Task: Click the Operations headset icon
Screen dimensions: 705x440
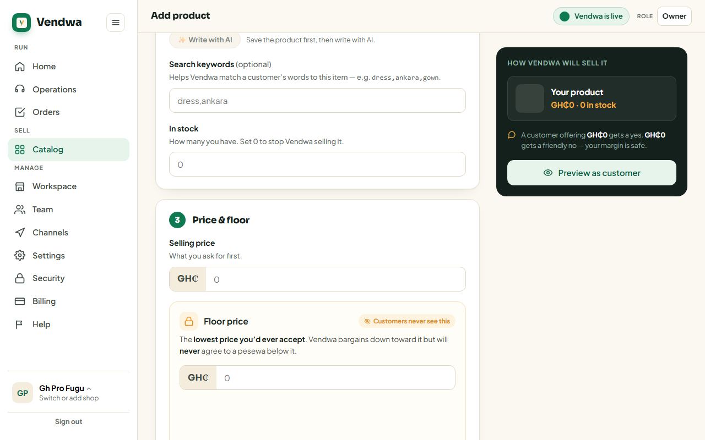Action: click(x=20, y=90)
